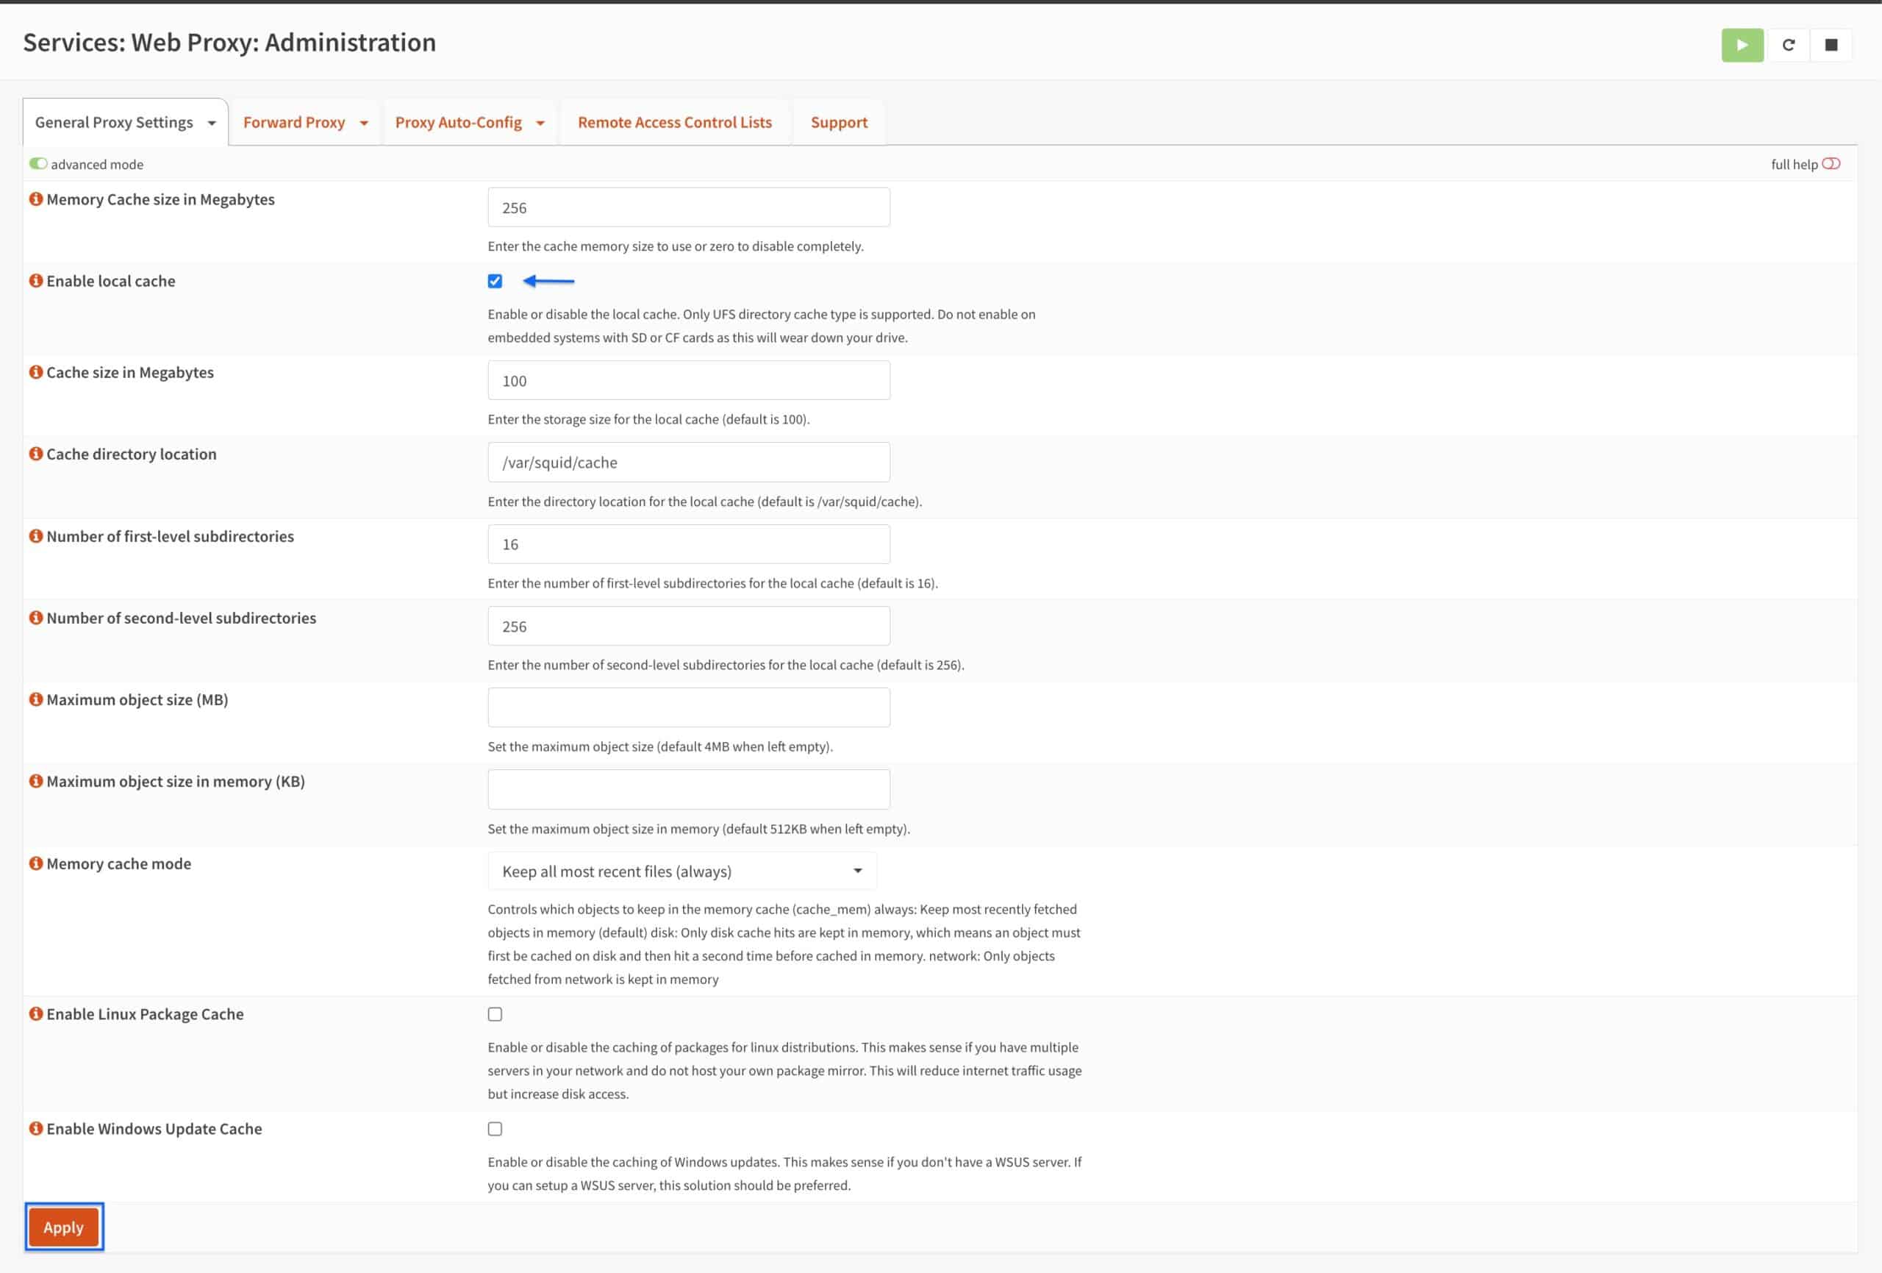
Task: Uncheck the Enable local cache checkbox
Action: (495, 281)
